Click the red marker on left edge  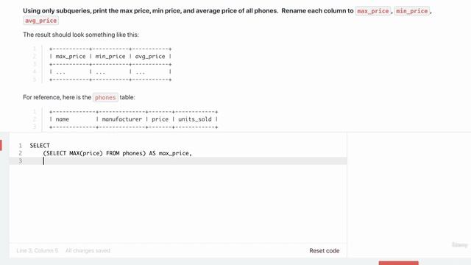click(x=1, y=145)
